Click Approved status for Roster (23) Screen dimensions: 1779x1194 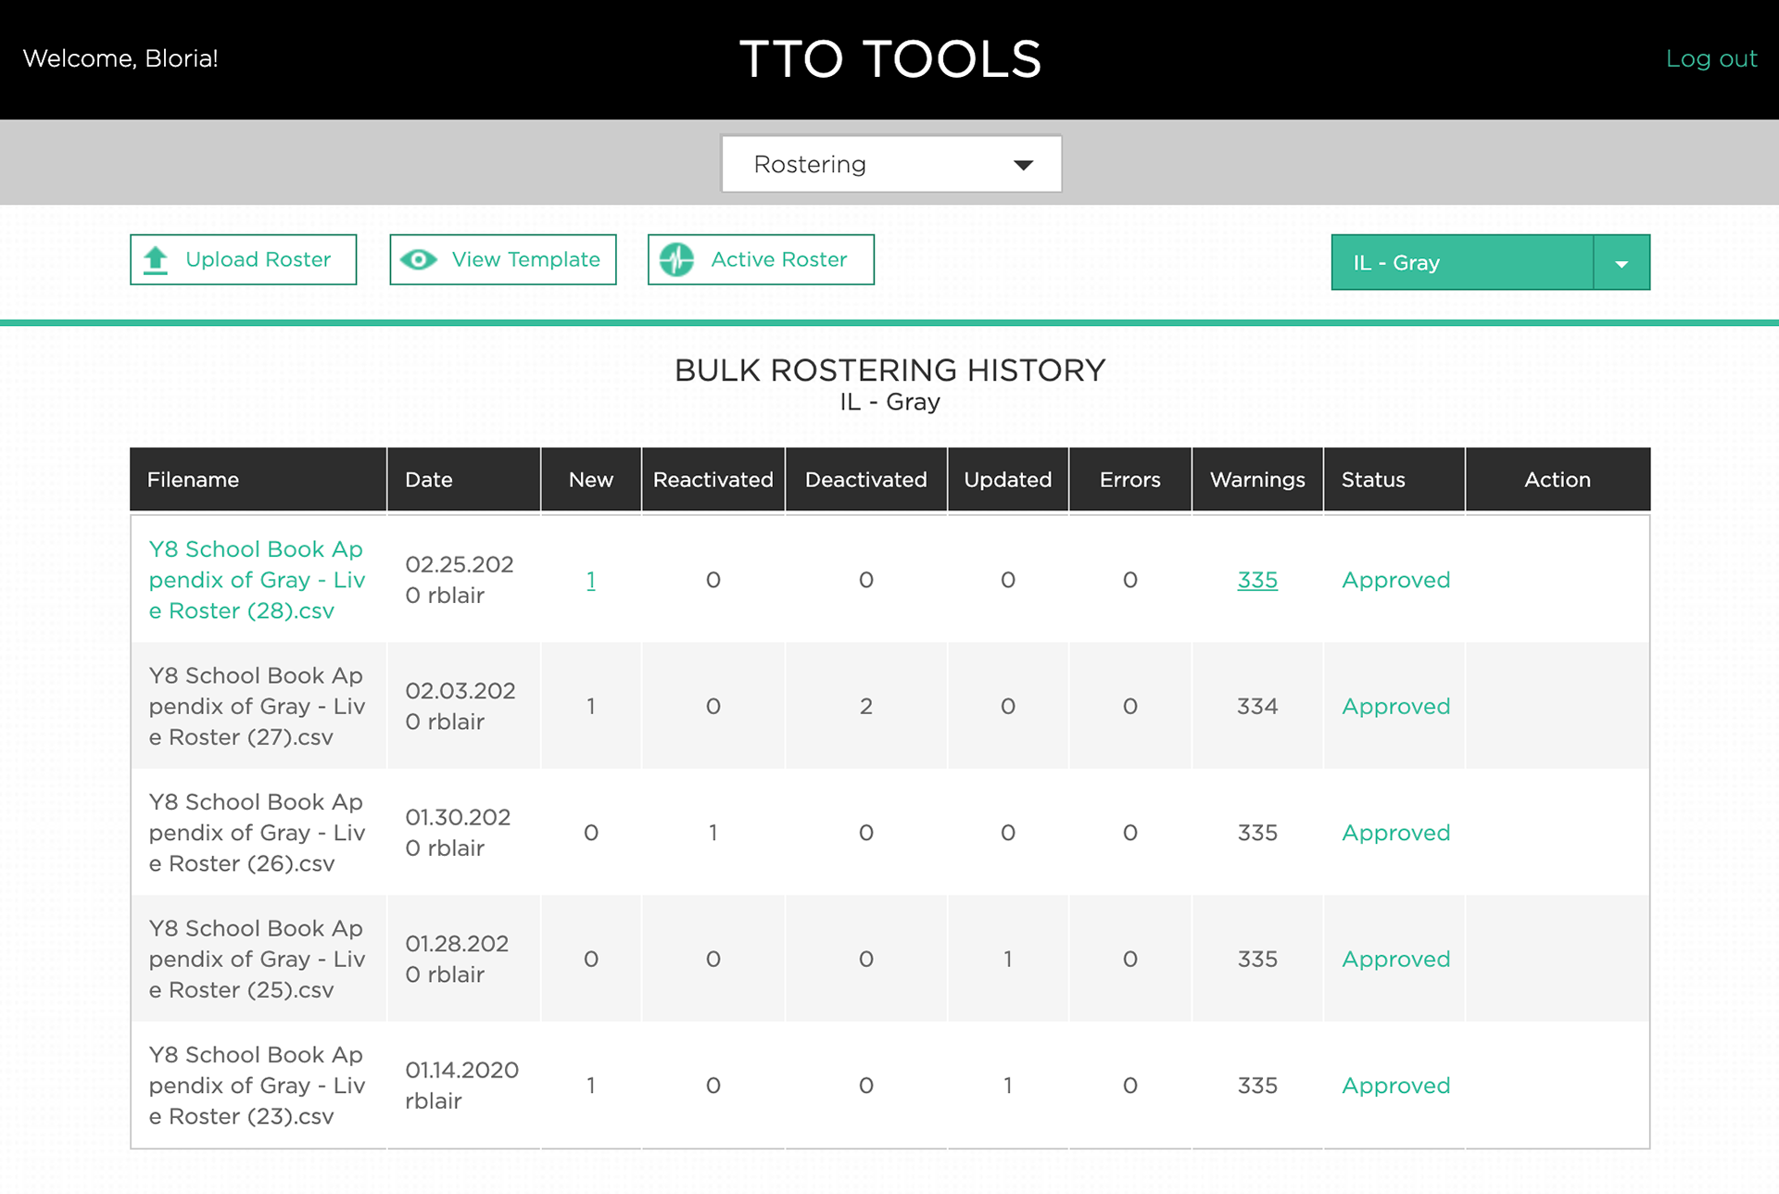click(1396, 1086)
